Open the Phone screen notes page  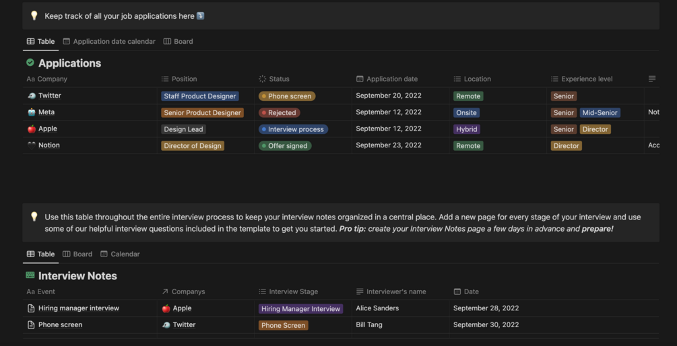point(61,325)
